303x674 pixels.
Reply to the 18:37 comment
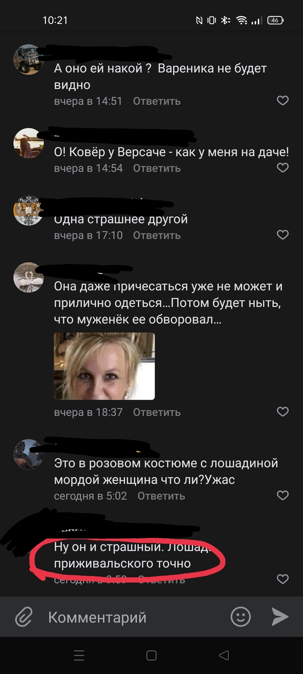coord(157,412)
